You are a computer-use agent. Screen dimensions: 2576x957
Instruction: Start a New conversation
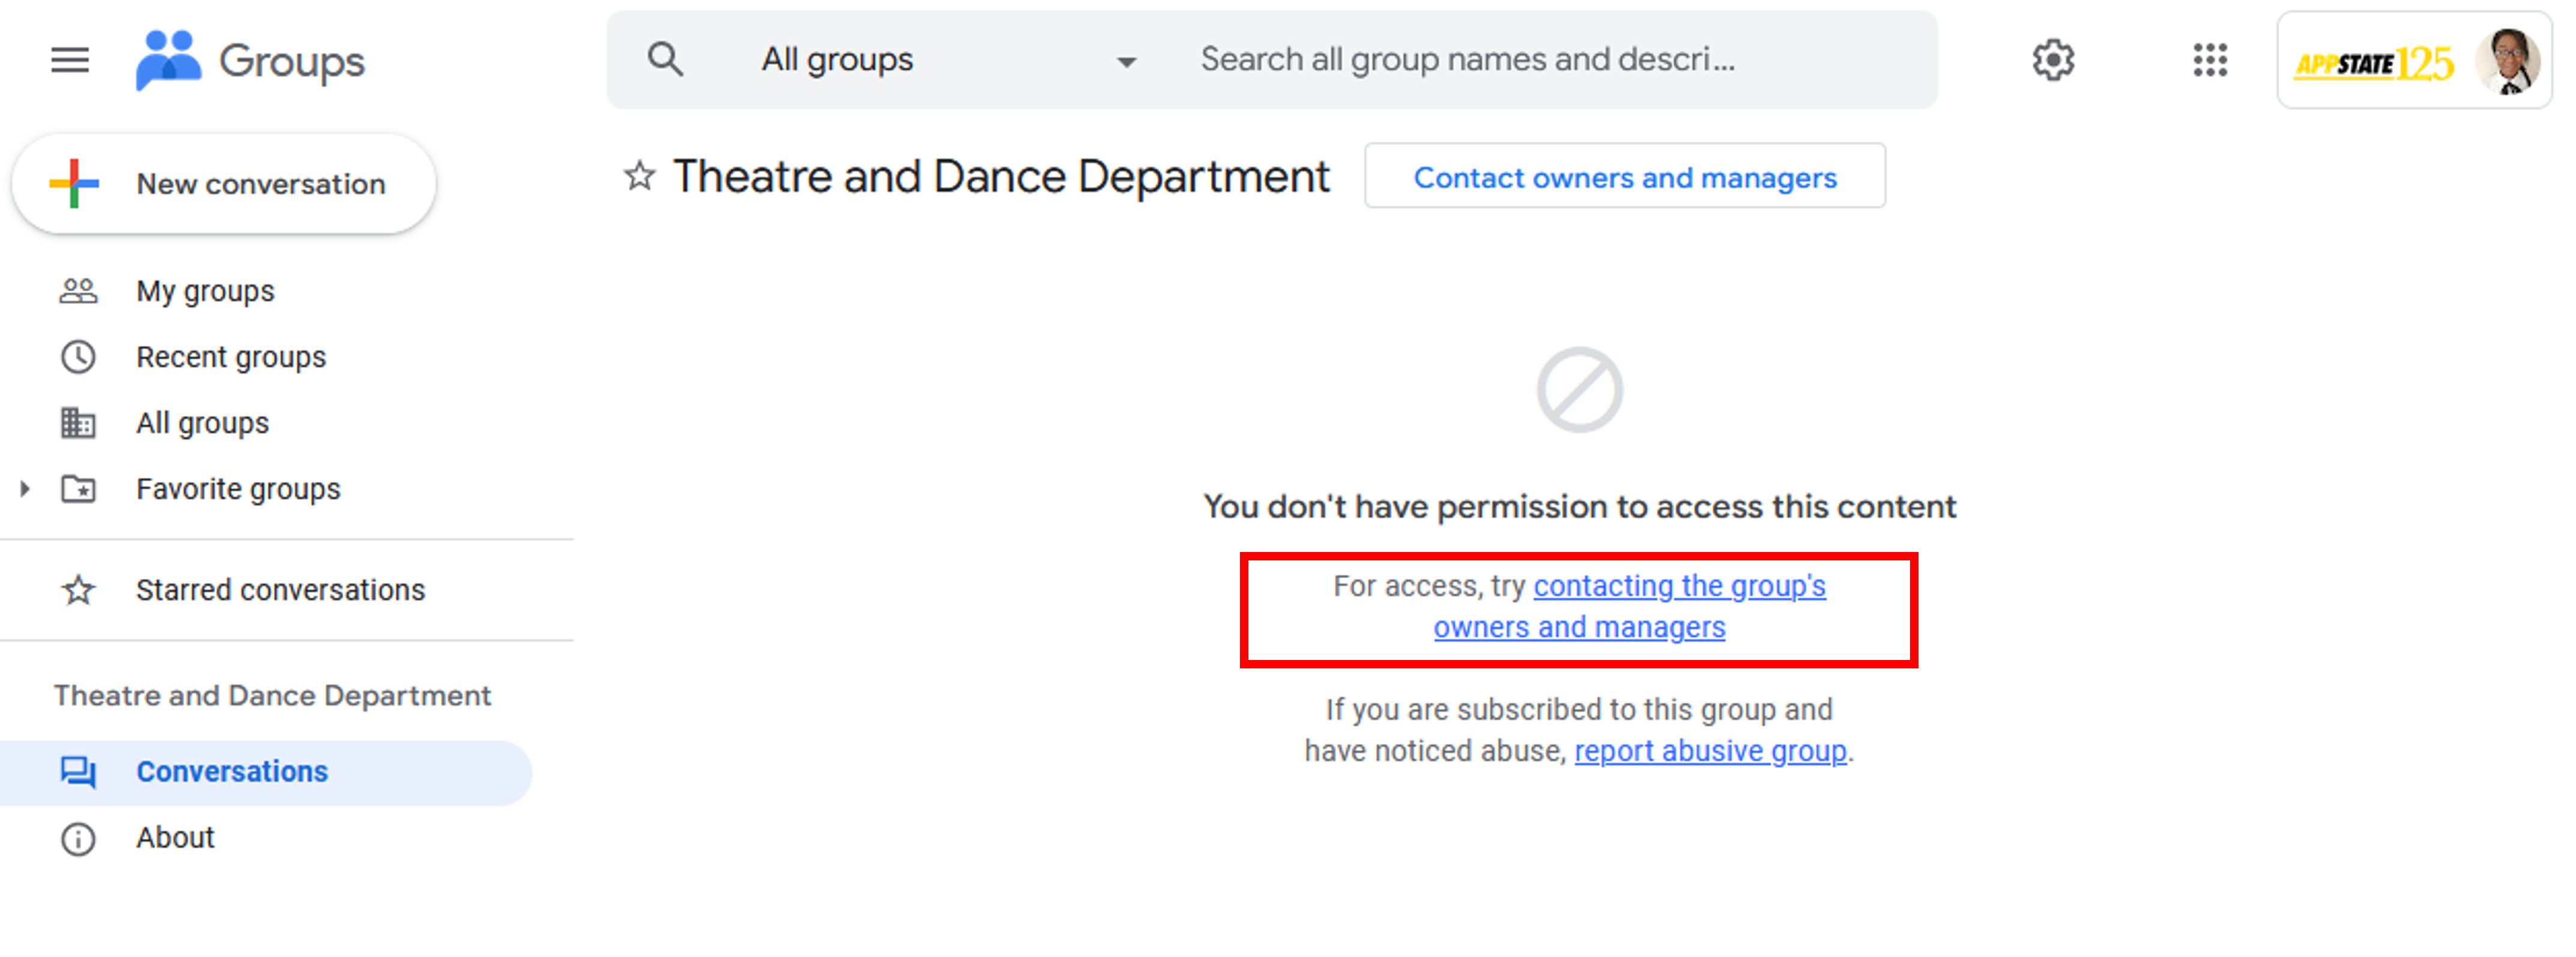click(x=223, y=184)
